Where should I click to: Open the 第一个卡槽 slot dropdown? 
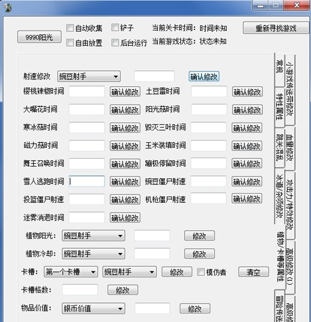71,272
